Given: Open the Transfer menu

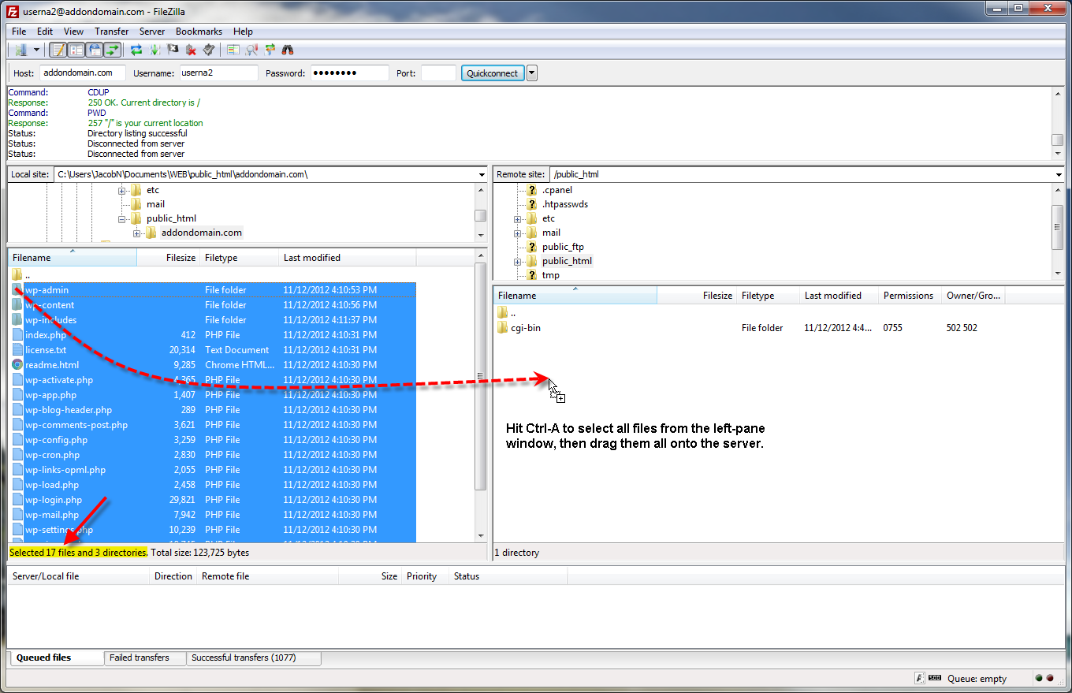Looking at the screenshot, I should click(112, 32).
